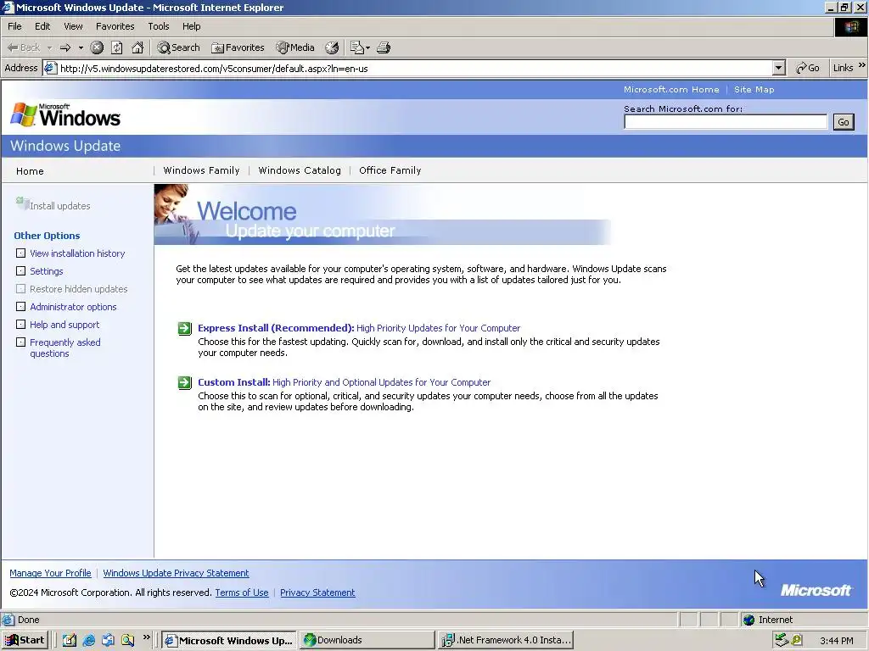Open the Office Family tab
The image size is (869, 651).
point(390,170)
